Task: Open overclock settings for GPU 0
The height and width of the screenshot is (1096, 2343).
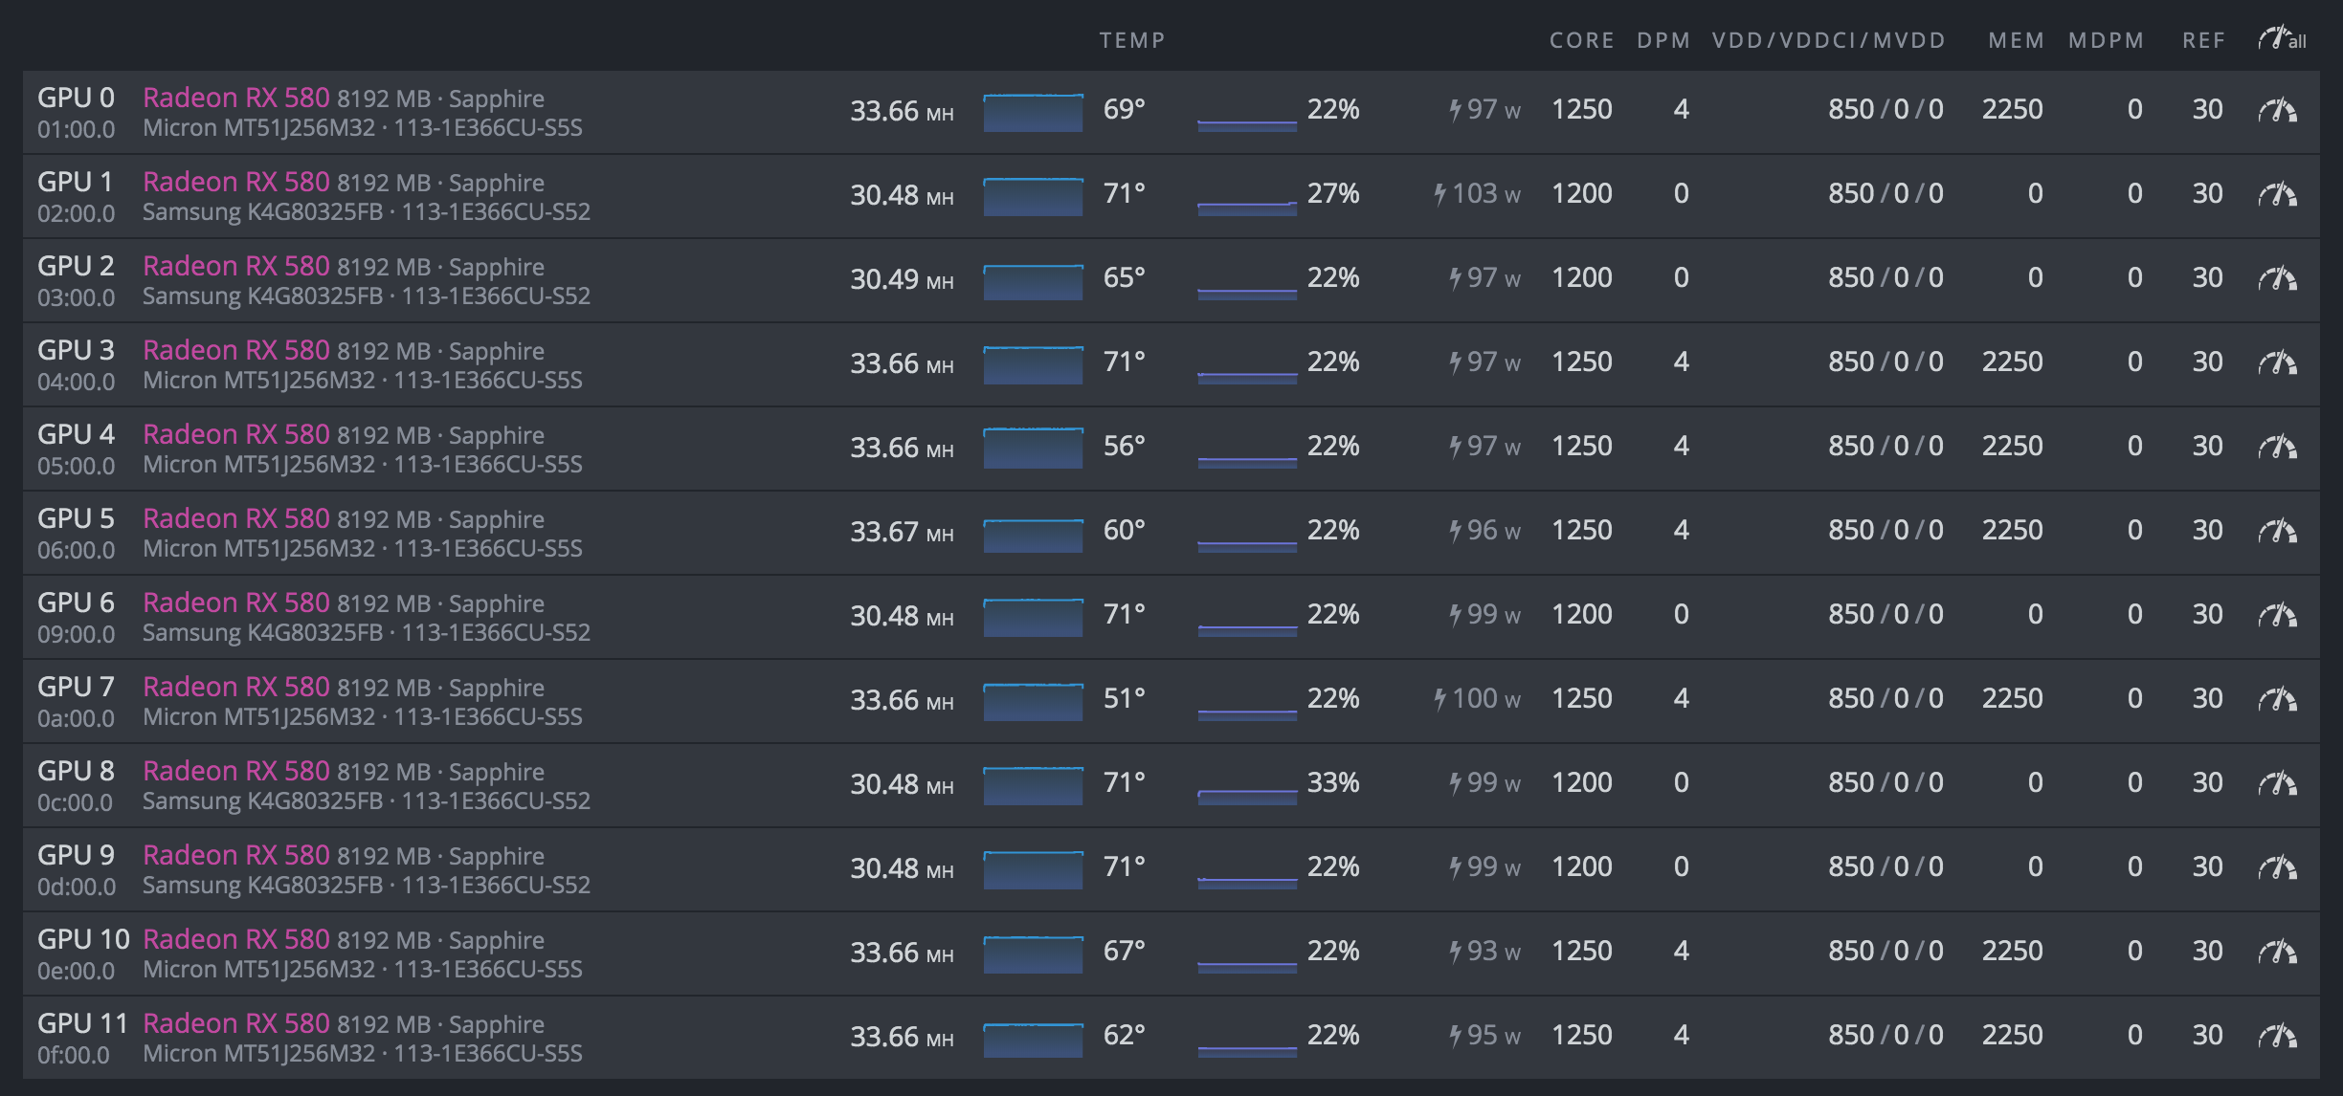Action: 2277,111
